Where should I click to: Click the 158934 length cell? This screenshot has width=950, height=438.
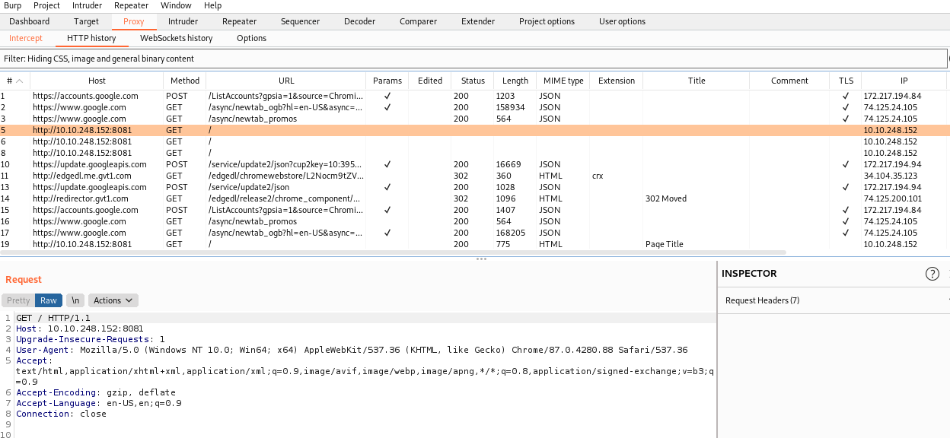point(510,107)
